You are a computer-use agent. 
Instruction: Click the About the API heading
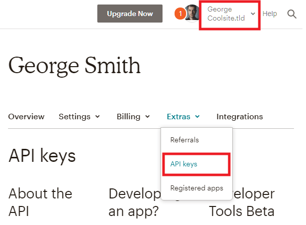40,201
